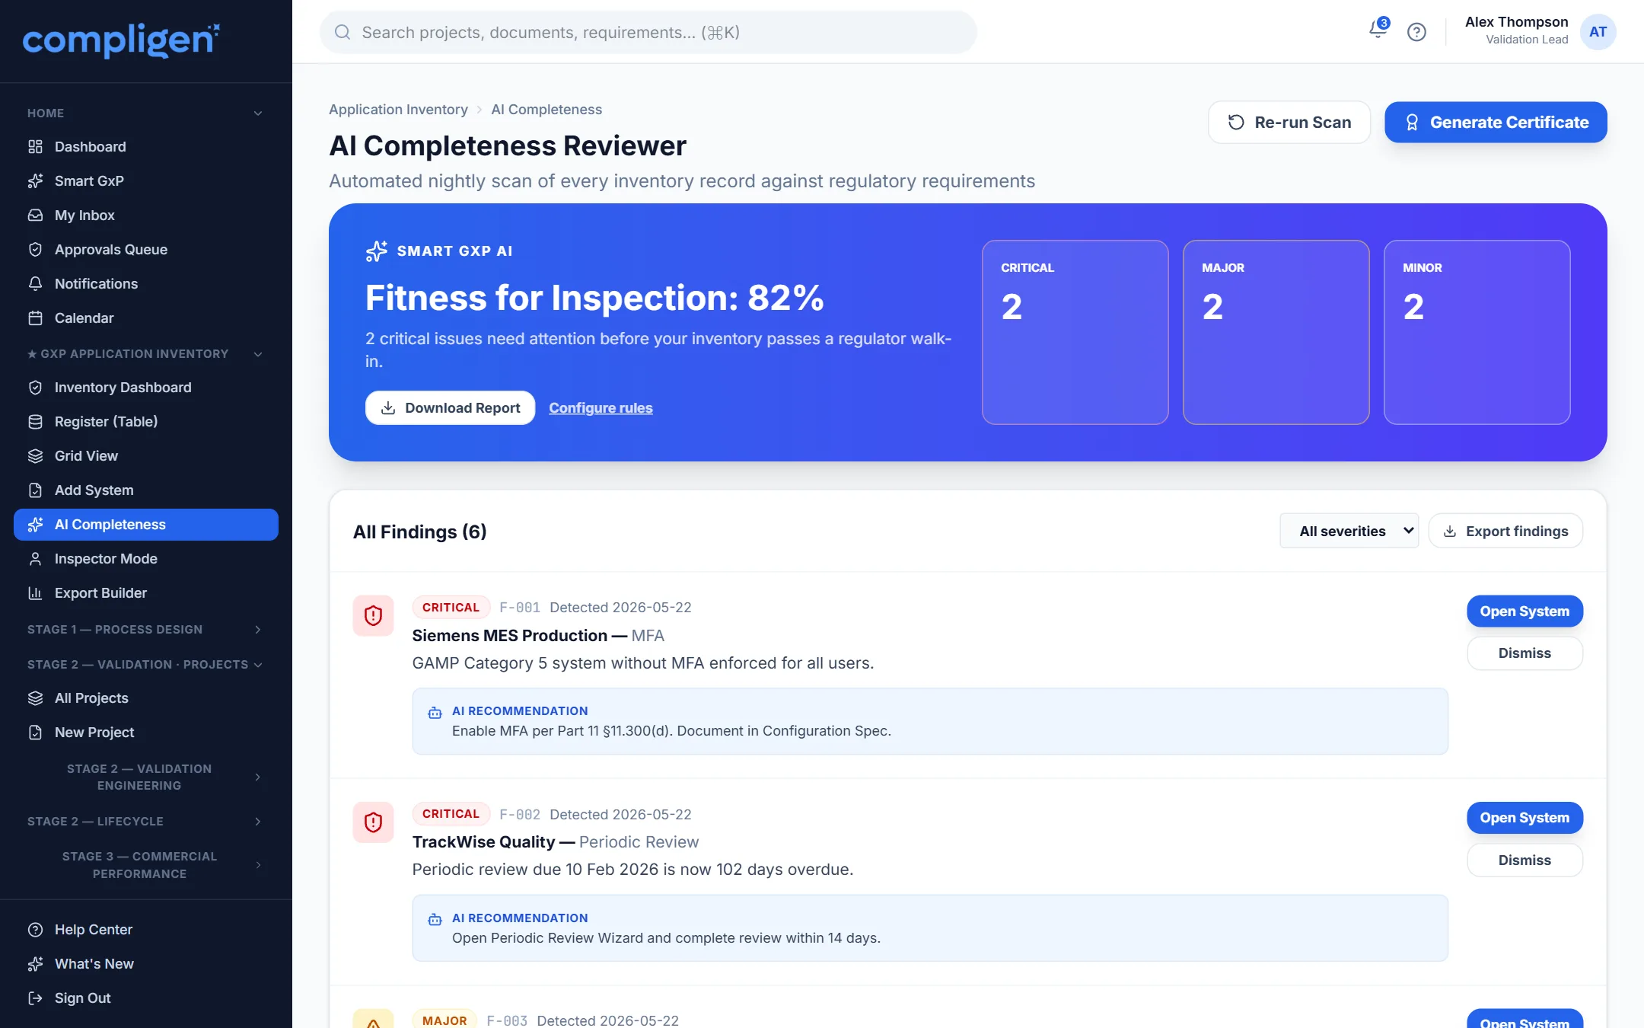Screen dimensions: 1644x1028
Task: Open System for Siemens MES Production finding
Action: click(x=1525, y=611)
